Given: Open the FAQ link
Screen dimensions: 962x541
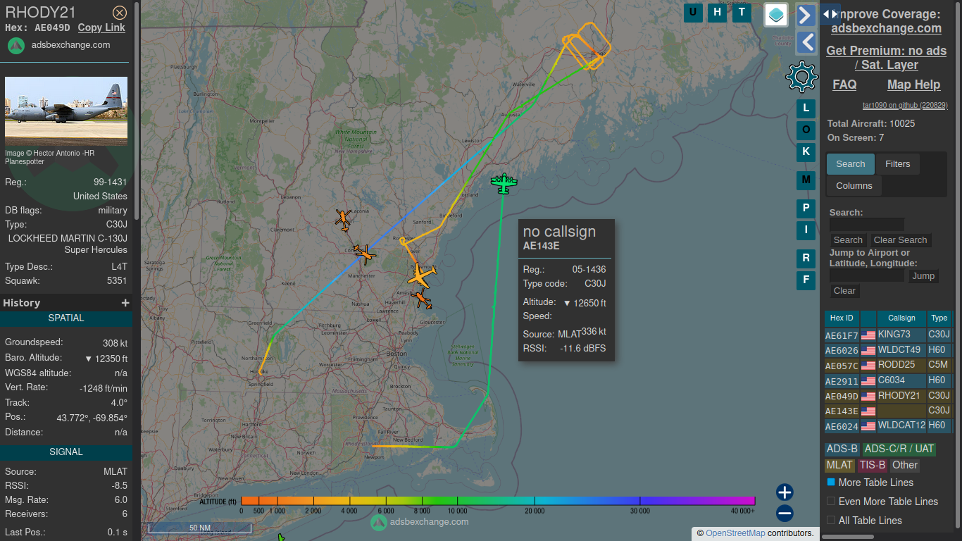Looking at the screenshot, I should point(845,85).
